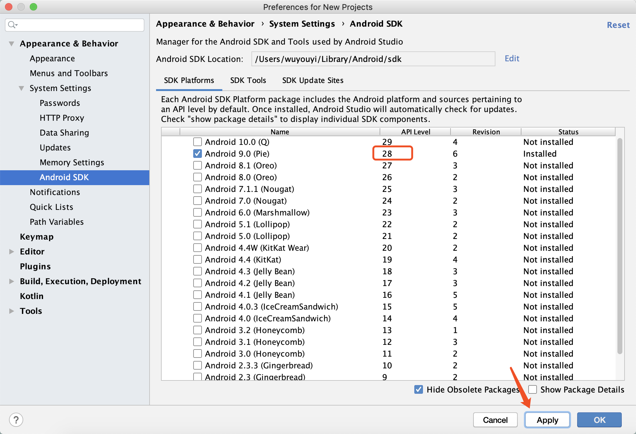Click the help question mark icon
This screenshot has height=434, width=636.
tap(16, 420)
